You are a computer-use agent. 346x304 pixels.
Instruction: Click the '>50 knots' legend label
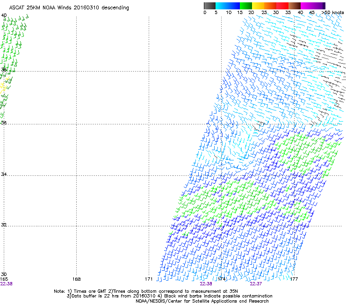(x=333, y=13)
